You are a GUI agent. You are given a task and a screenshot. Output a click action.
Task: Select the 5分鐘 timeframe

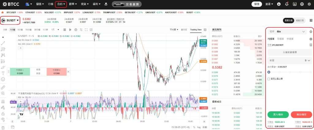[x=20, y=30]
